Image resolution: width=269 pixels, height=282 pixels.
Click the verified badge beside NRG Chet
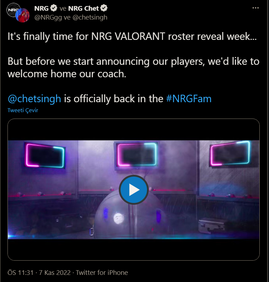(104, 8)
